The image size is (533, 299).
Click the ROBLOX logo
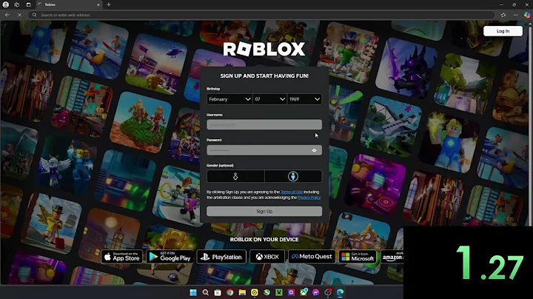pyautogui.click(x=264, y=50)
